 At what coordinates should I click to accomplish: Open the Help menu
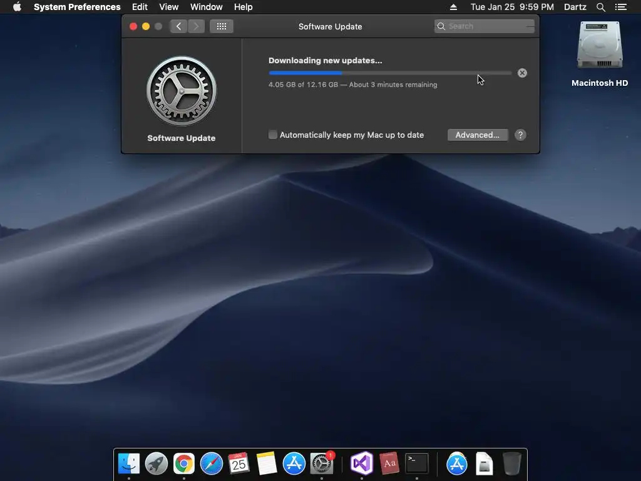click(244, 7)
